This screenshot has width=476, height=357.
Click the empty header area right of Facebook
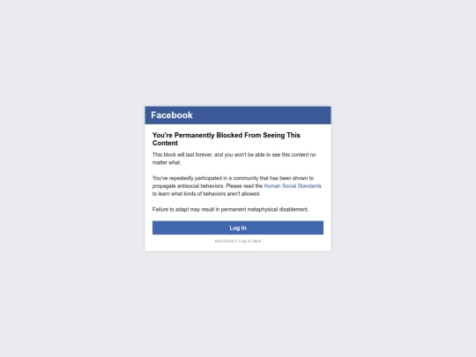pos(261,115)
